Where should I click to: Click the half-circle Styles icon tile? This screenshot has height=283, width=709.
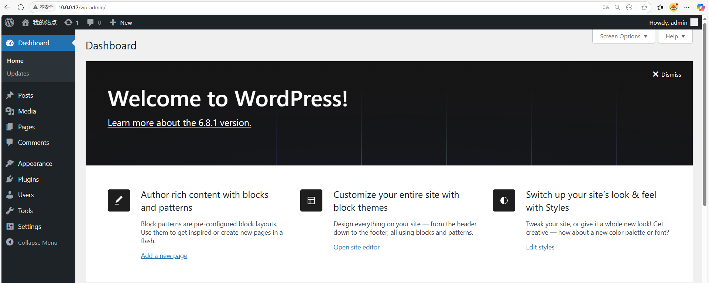pos(504,200)
